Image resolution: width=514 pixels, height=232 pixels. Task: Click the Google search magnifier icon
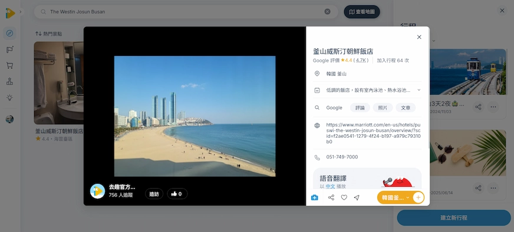[x=317, y=108]
